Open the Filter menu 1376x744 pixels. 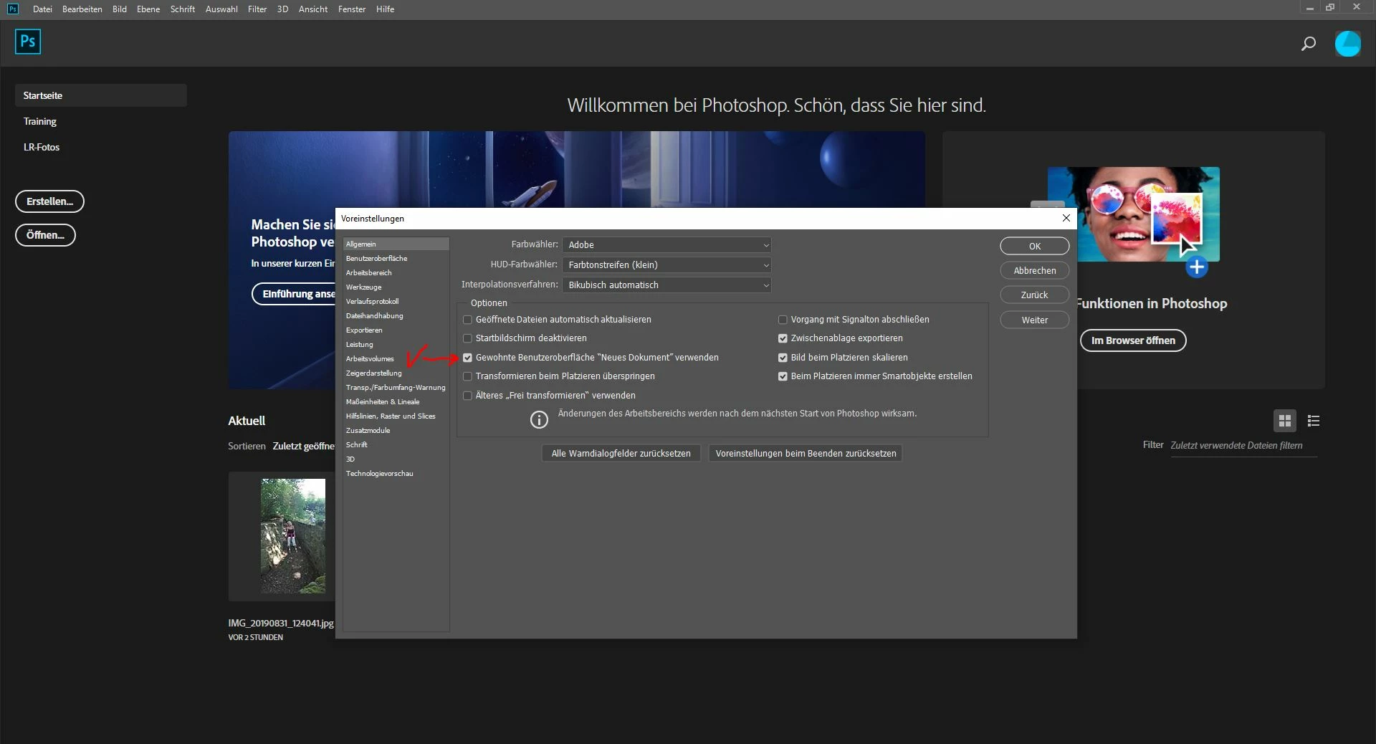point(257,9)
